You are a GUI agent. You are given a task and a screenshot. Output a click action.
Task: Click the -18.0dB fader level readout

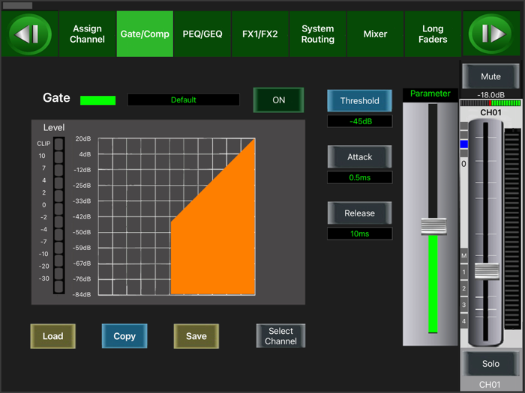[x=490, y=94]
